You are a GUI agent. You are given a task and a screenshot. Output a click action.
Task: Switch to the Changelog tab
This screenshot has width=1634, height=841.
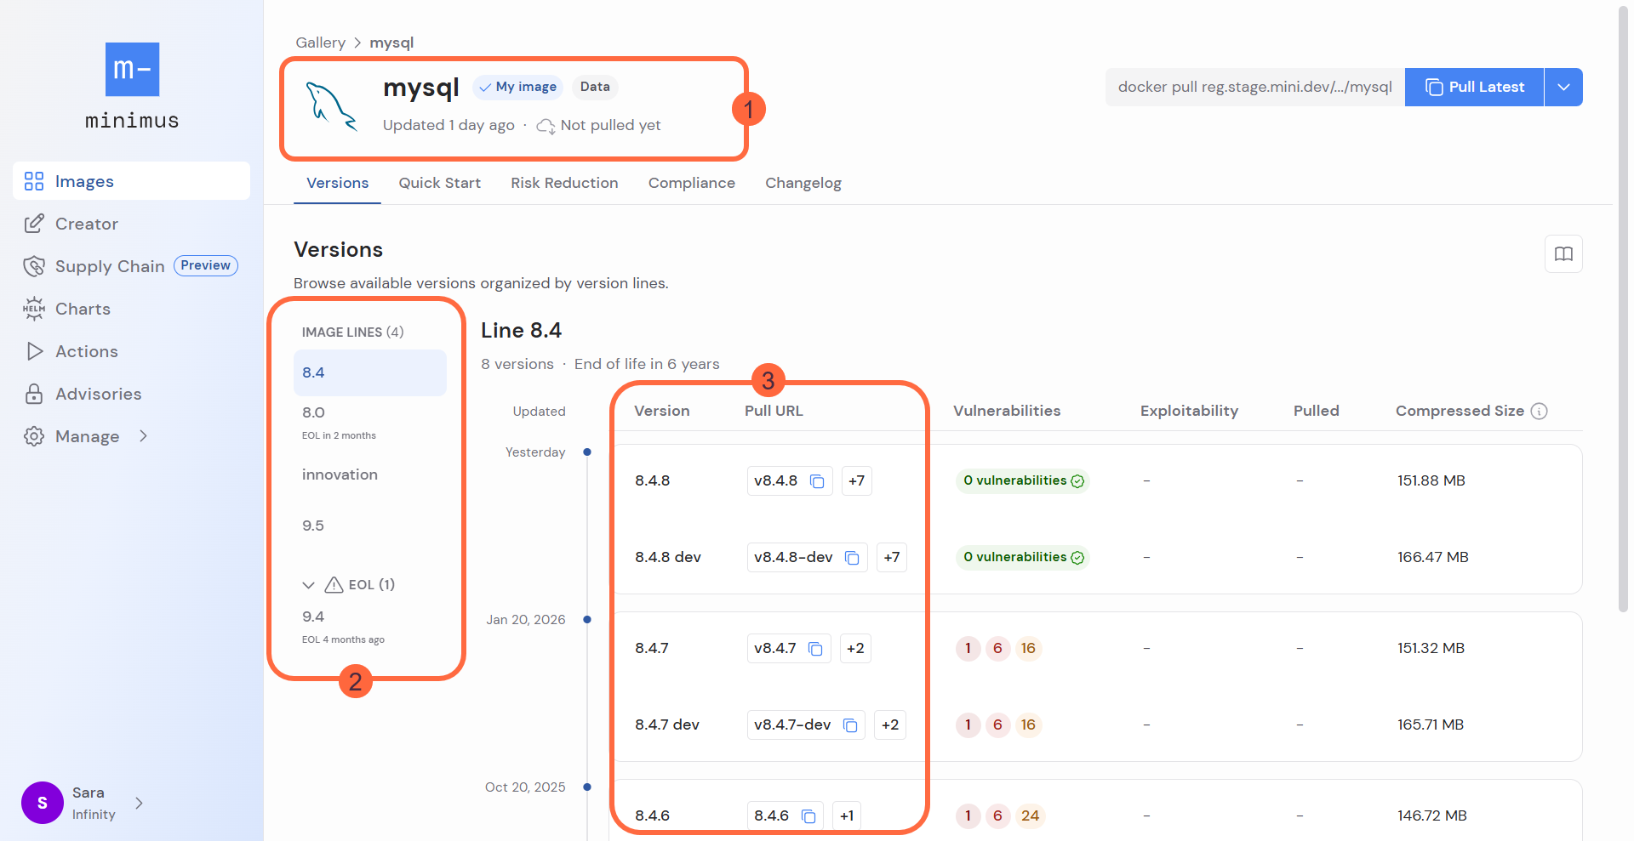pyautogui.click(x=803, y=183)
